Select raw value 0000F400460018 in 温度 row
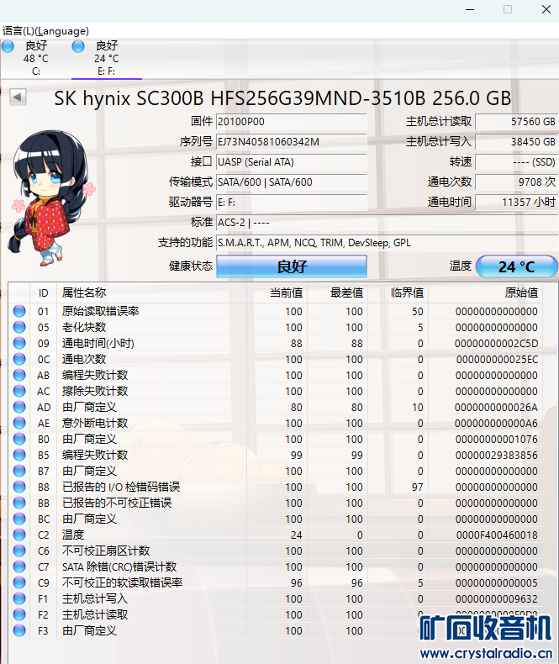The height and width of the screenshot is (664, 559). (497, 535)
